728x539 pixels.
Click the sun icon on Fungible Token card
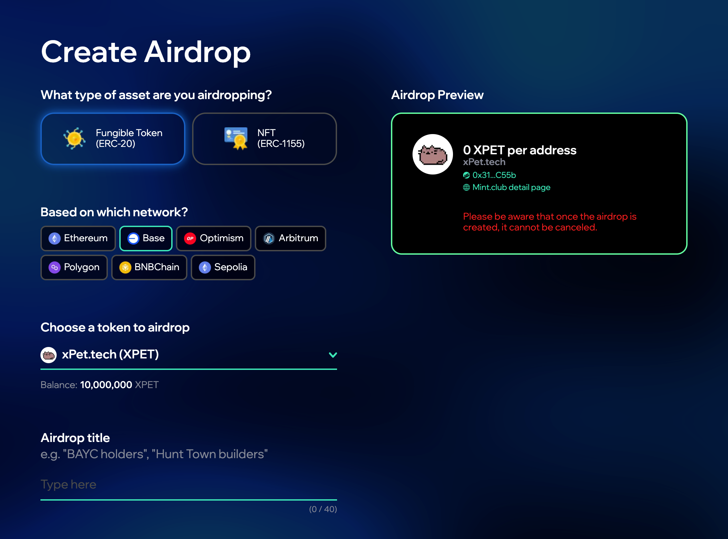(74, 138)
